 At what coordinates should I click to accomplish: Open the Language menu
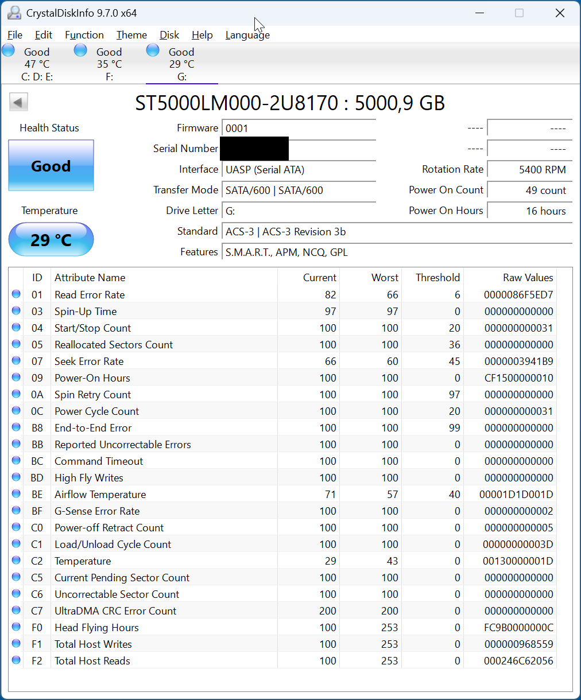(x=247, y=35)
